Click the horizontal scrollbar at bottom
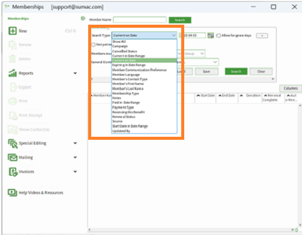 coord(191,230)
